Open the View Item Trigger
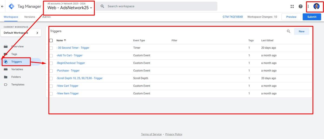This screenshot has height=139, width=324. [67, 93]
